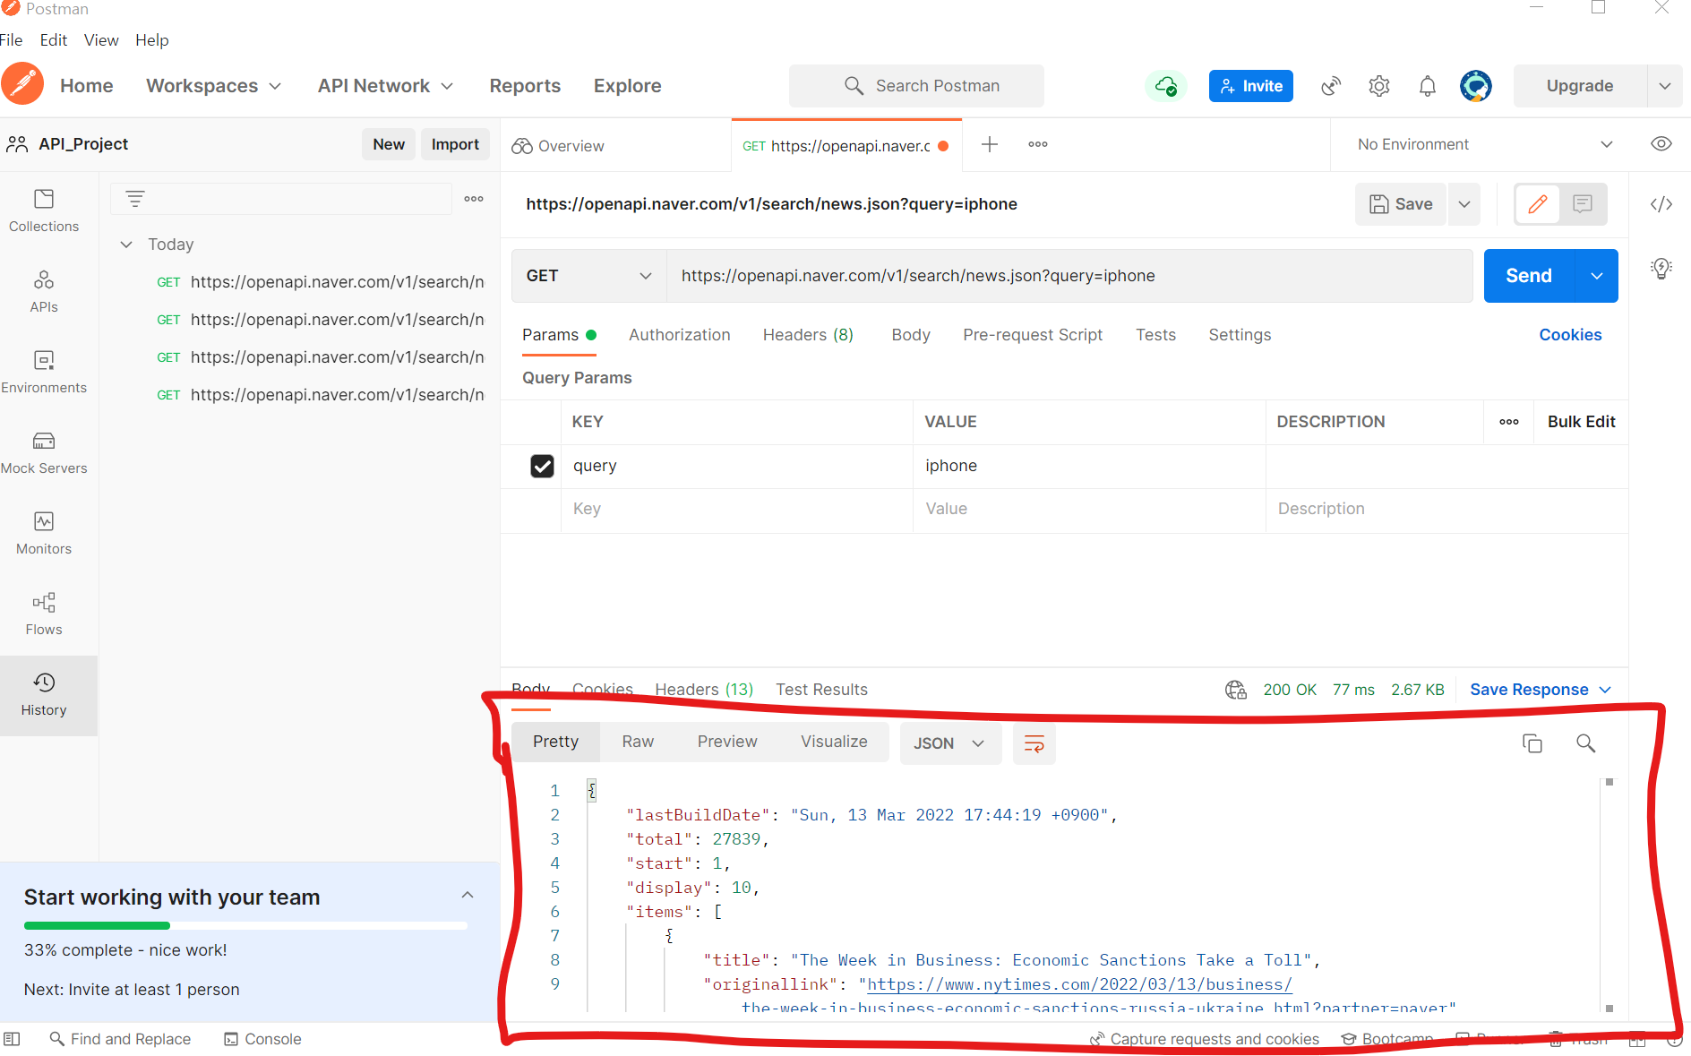Image resolution: width=1691 pixels, height=1056 pixels.
Task: Open the Console in status bar
Action: click(262, 1039)
